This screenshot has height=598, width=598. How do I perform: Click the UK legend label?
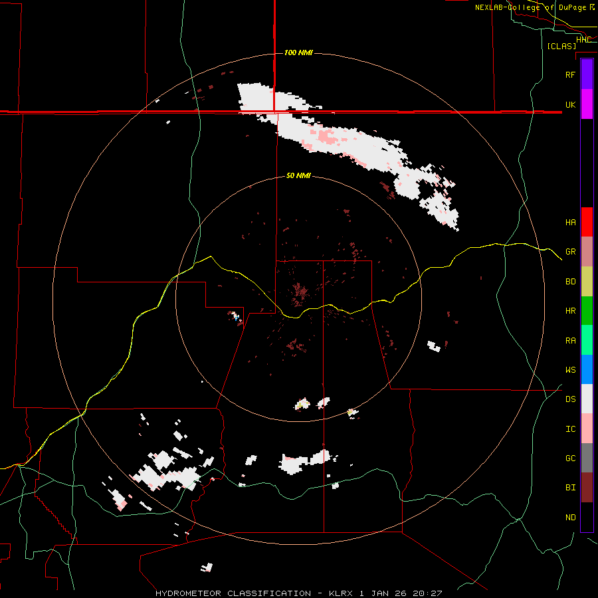tap(570, 104)
